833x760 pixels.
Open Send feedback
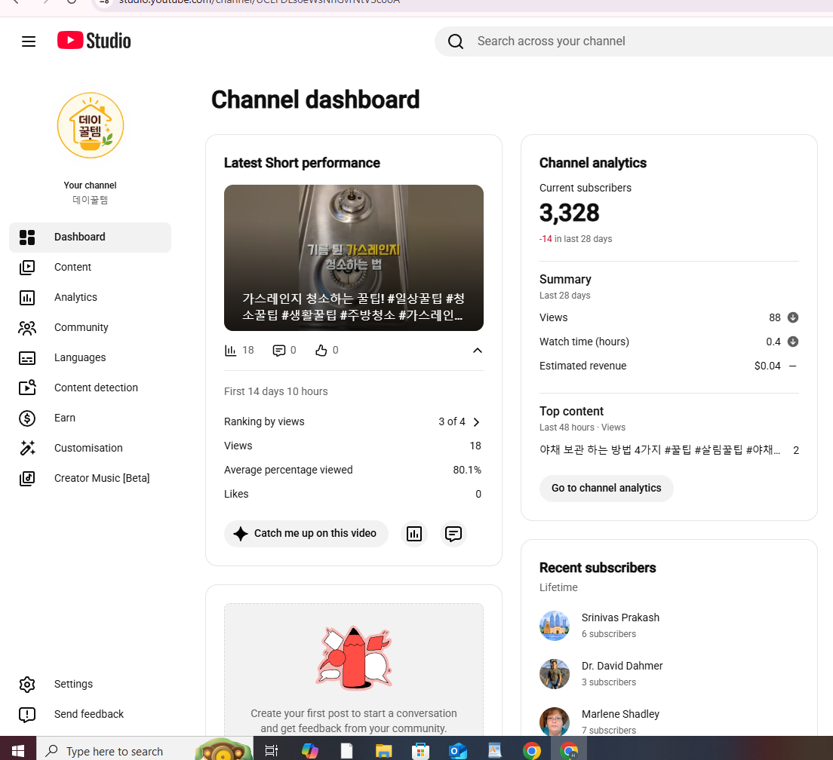(91, 714)
